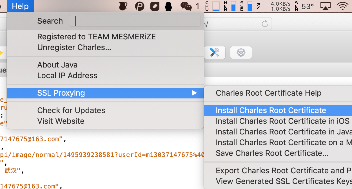Select Export Charles Root Certificate and Private Key
The height and width of the screenshot is (189, 352).
(278, 171)
